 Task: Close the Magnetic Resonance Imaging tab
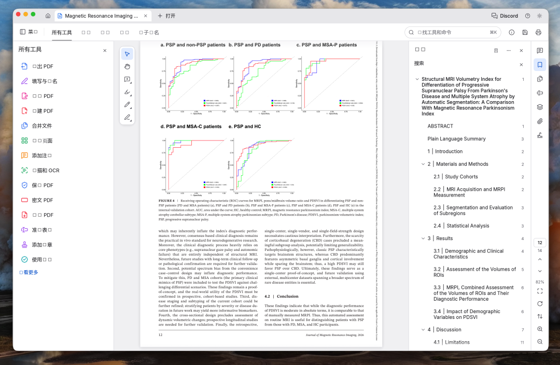[145, 16]
